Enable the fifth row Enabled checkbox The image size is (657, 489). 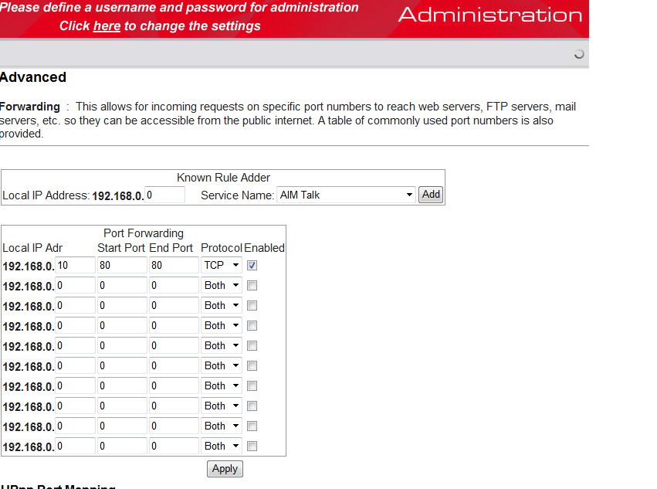point(252,345)
